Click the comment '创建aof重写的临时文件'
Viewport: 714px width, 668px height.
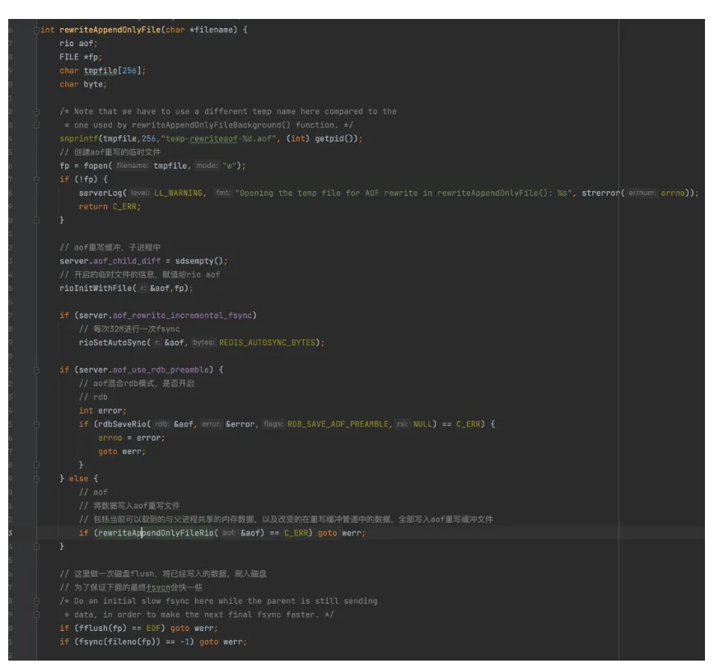point(110,152)
